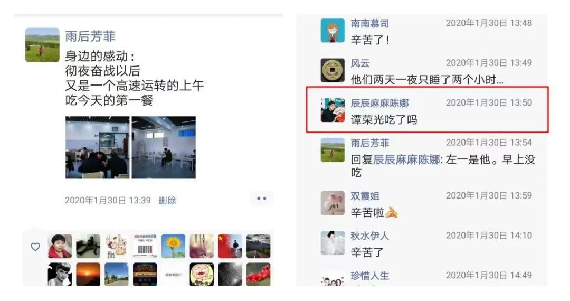This screenshot has width=570, height=301.
Task: Open 双霞姐's flower avatar
Action: (332, 203)
